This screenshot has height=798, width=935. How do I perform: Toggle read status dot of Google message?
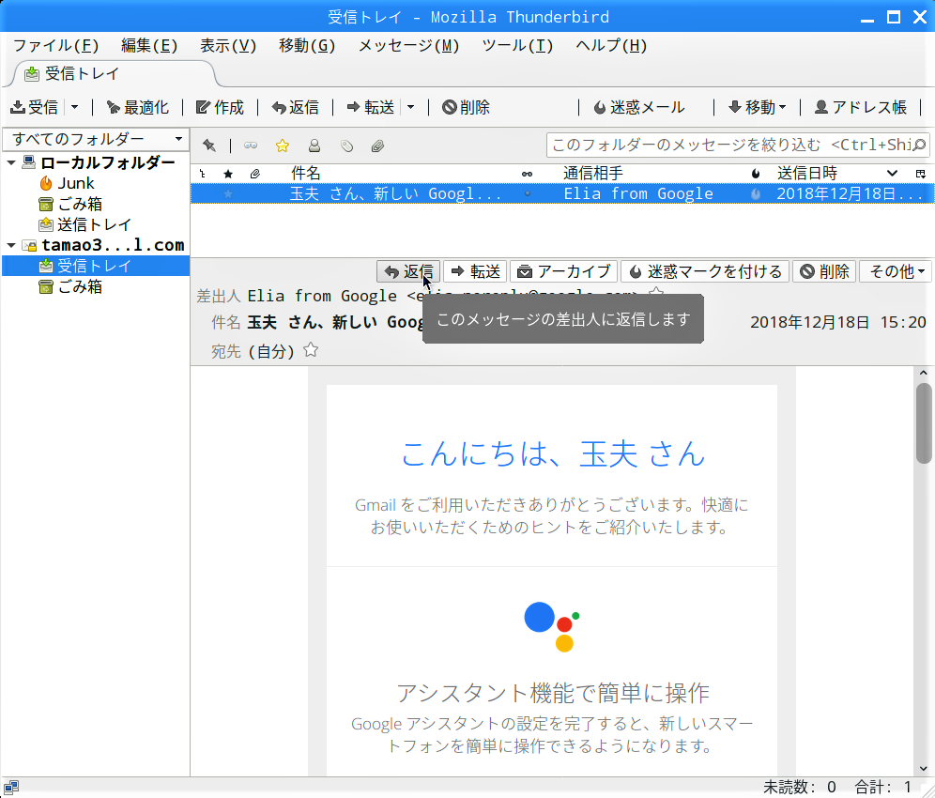(x=528, y=193)
